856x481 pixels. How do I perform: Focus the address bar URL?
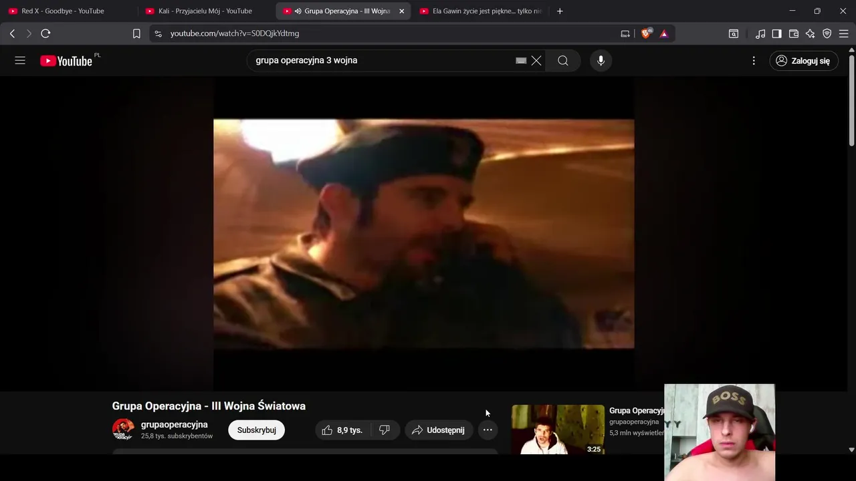[x=235, y=33]
